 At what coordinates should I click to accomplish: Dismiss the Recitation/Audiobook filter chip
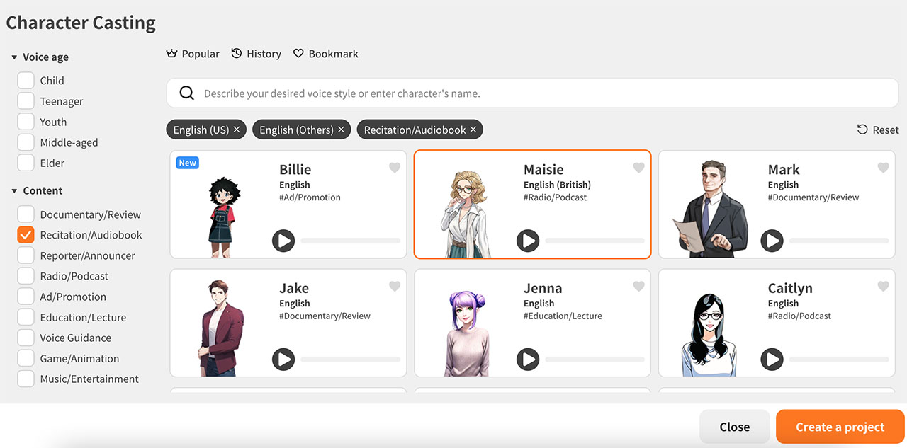point(473,130)
